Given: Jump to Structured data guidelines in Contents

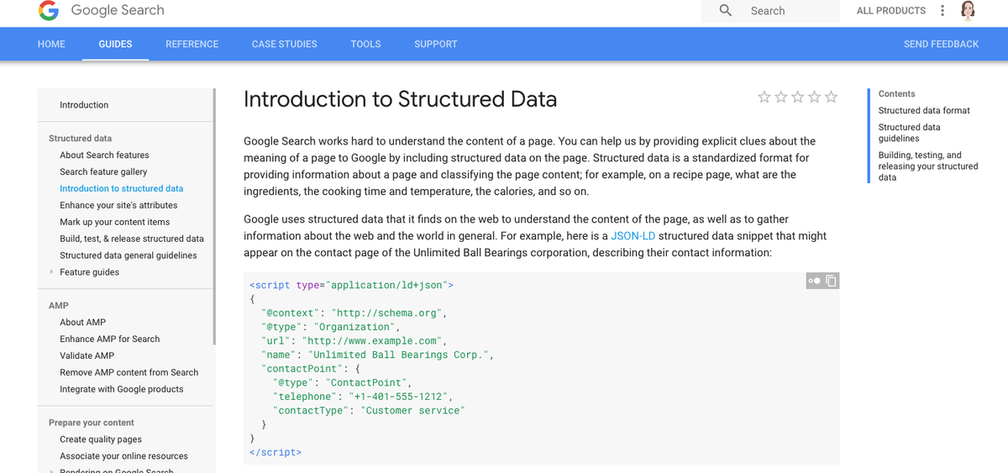Looking at the screenshot, I should pos(910,133).
